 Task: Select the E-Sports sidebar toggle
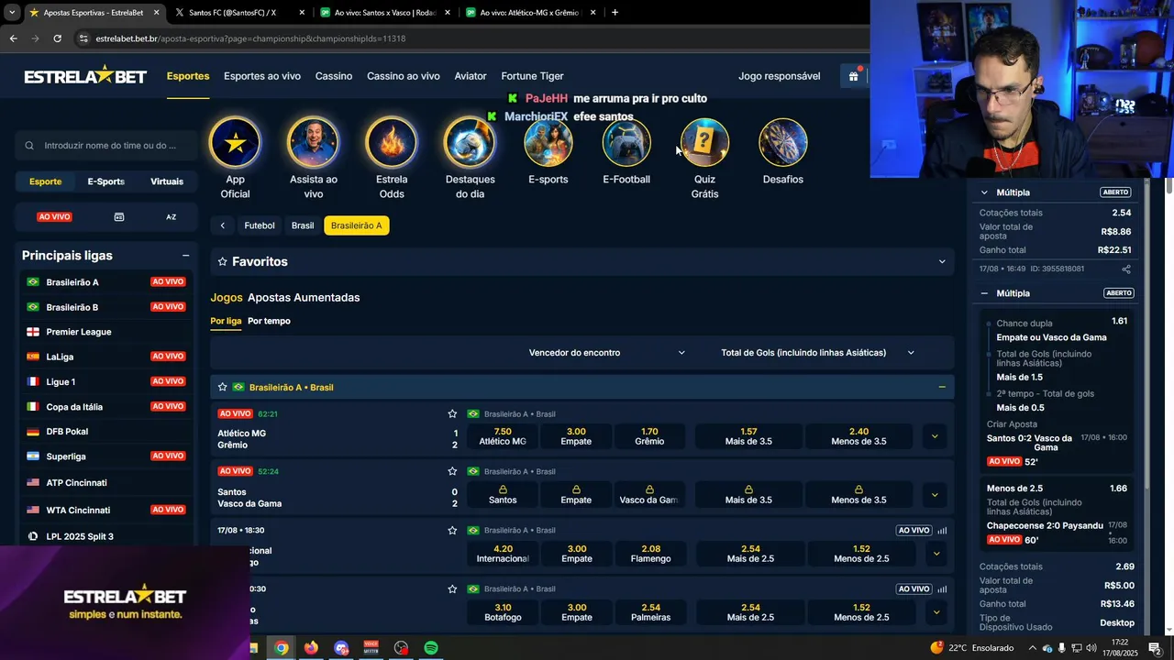(x=105, y=181)
